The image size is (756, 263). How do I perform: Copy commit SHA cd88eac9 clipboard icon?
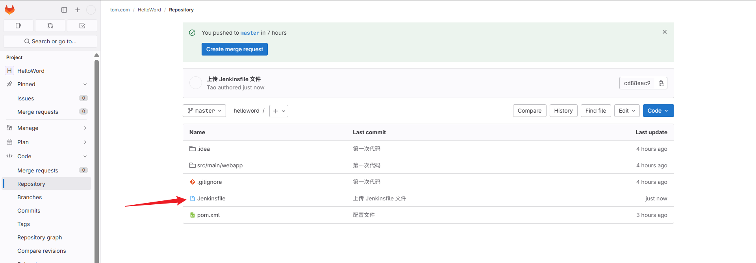[661, 83]
